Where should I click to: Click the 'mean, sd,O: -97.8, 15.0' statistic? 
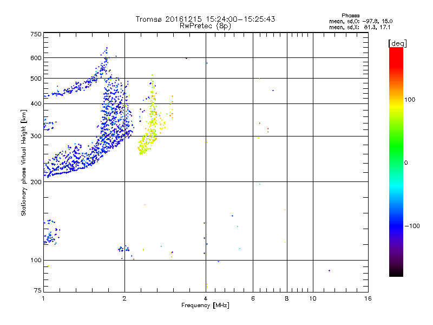tap(360, 21)
